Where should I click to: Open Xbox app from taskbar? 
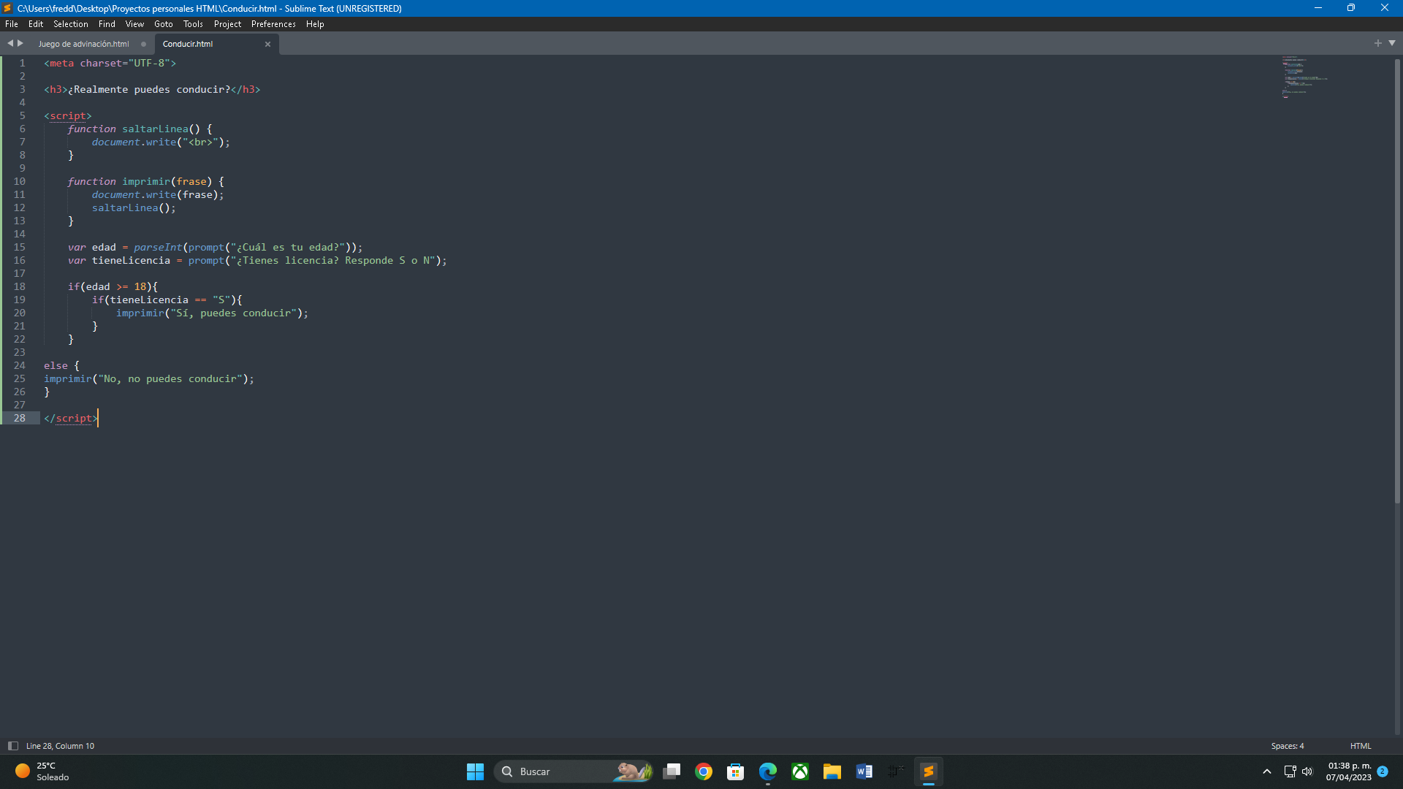[800, 771]
